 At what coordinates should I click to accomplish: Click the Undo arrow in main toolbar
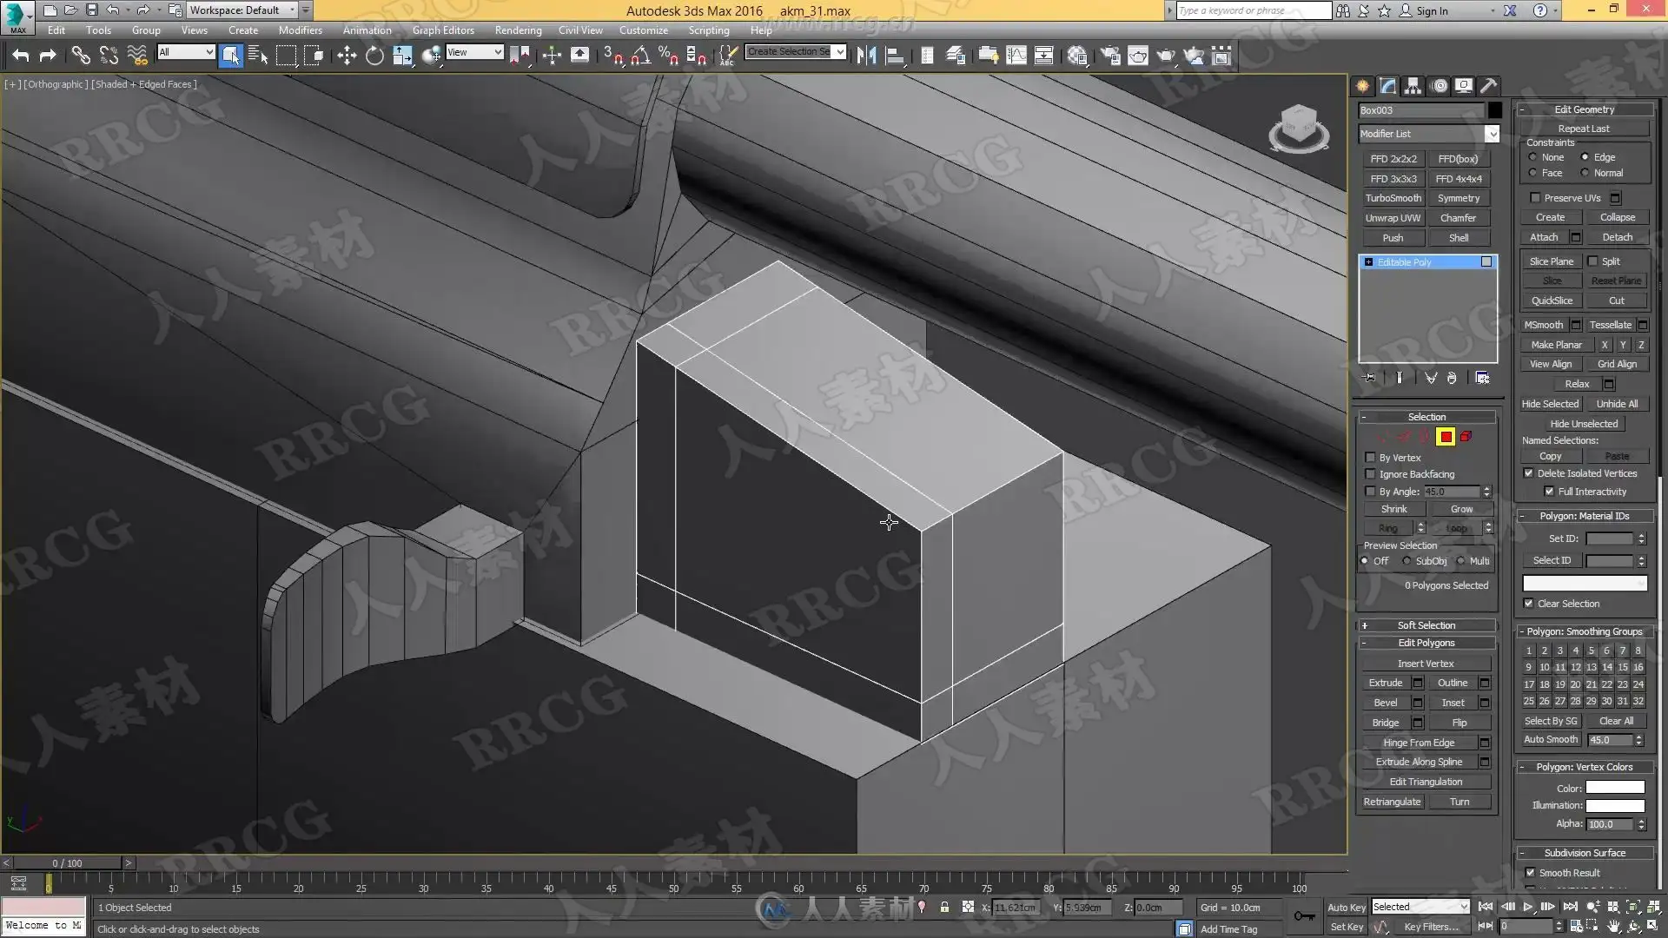(21, 56)
